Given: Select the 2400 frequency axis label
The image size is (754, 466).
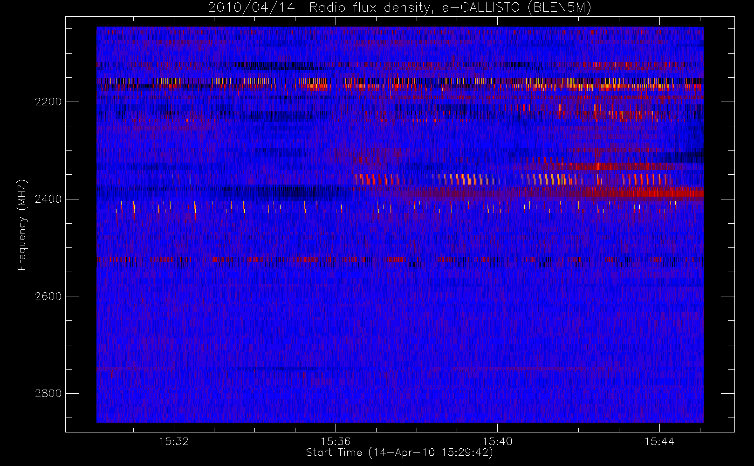Looking at the screenshot, I should (48, 199).
